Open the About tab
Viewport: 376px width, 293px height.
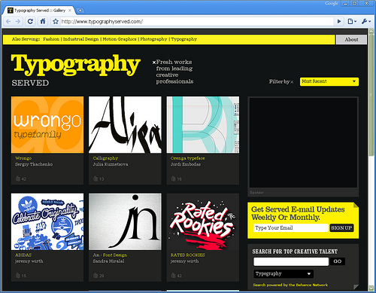click(351, 40)
